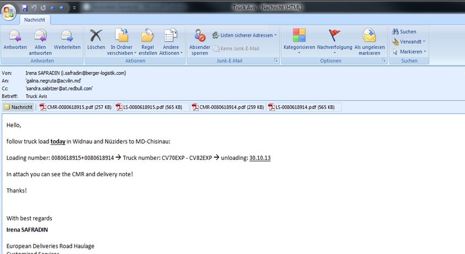Delete the message with Löschen
Screen dimensions: 465x254
96,40
